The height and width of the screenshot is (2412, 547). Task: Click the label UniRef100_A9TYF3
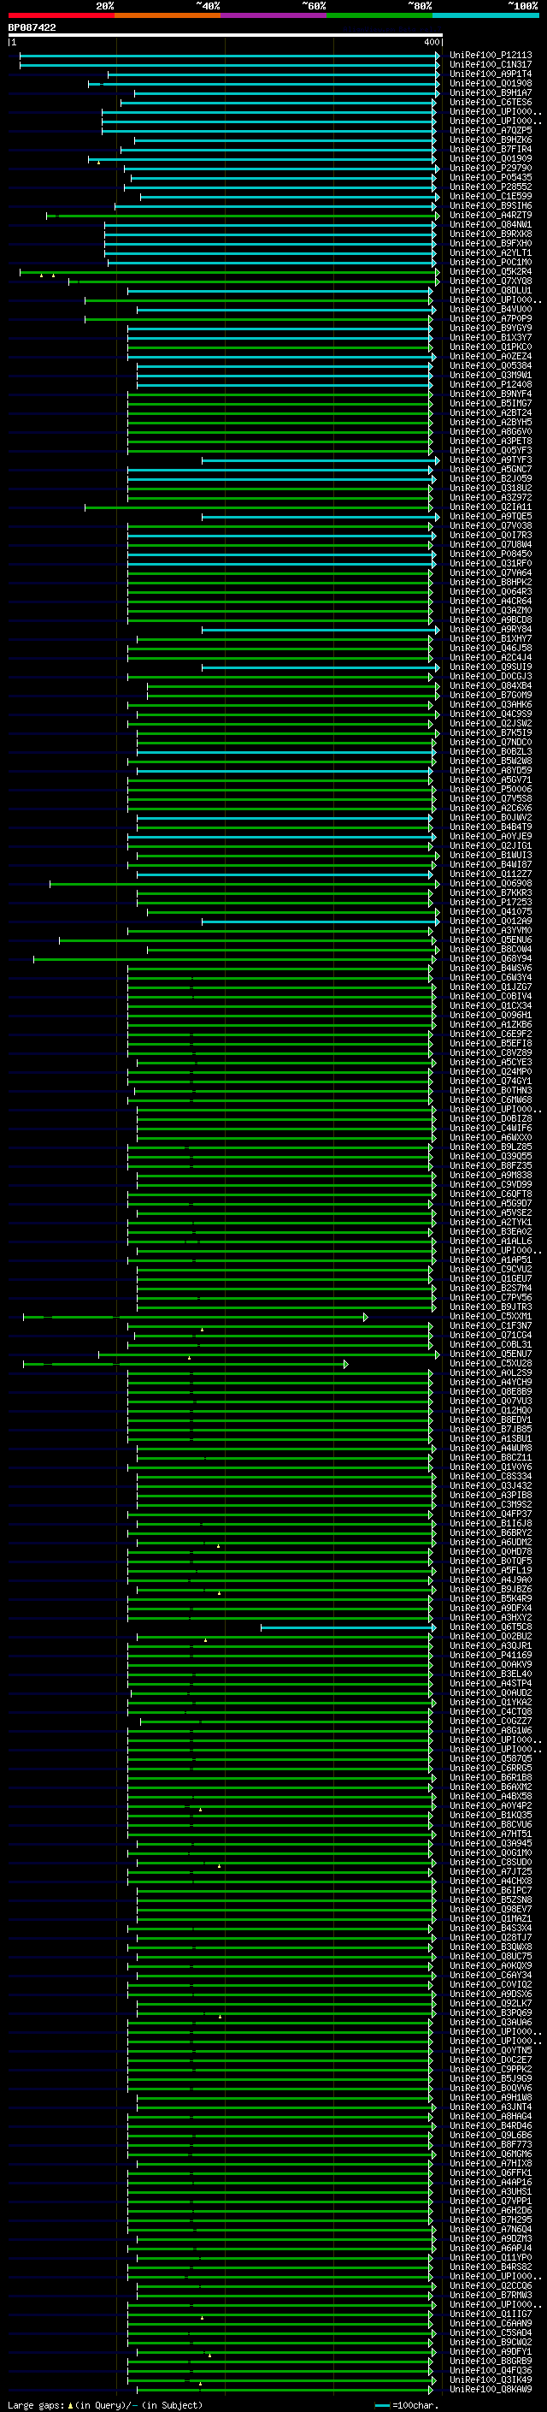[491, 459]
